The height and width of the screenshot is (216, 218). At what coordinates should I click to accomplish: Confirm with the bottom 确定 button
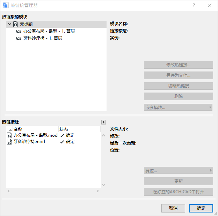[x=201, y=208]
